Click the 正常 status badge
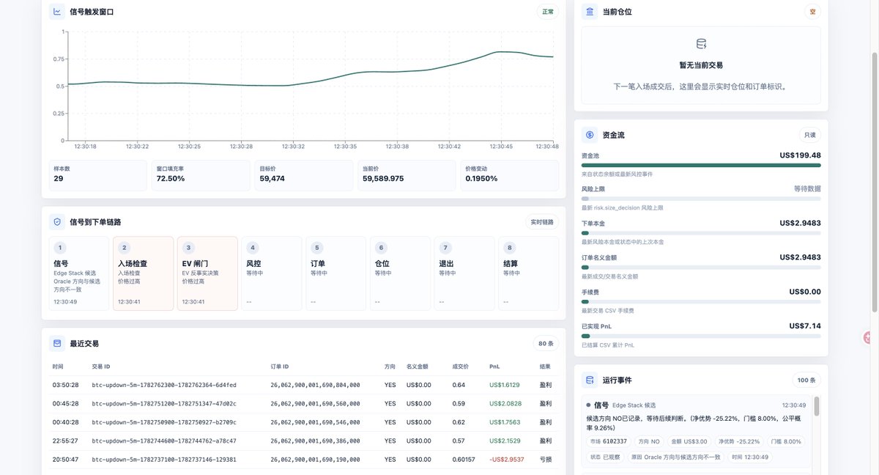Image resolution: width=879 pixels, height=475 pixels. coord(548,12)
